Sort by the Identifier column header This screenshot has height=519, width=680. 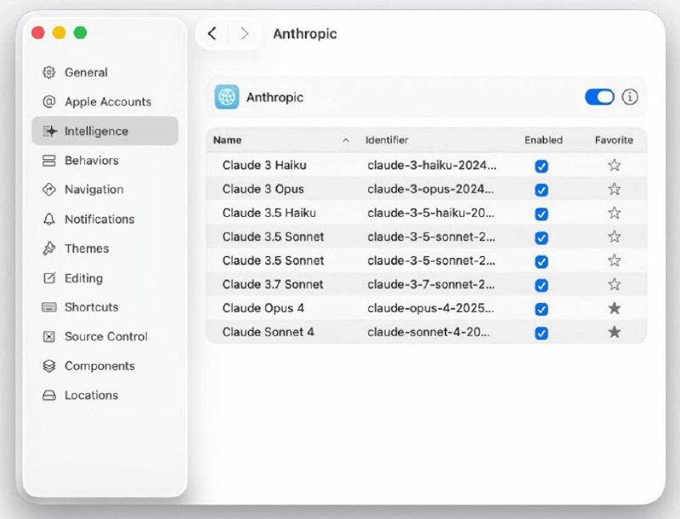(x=387, y=140)
